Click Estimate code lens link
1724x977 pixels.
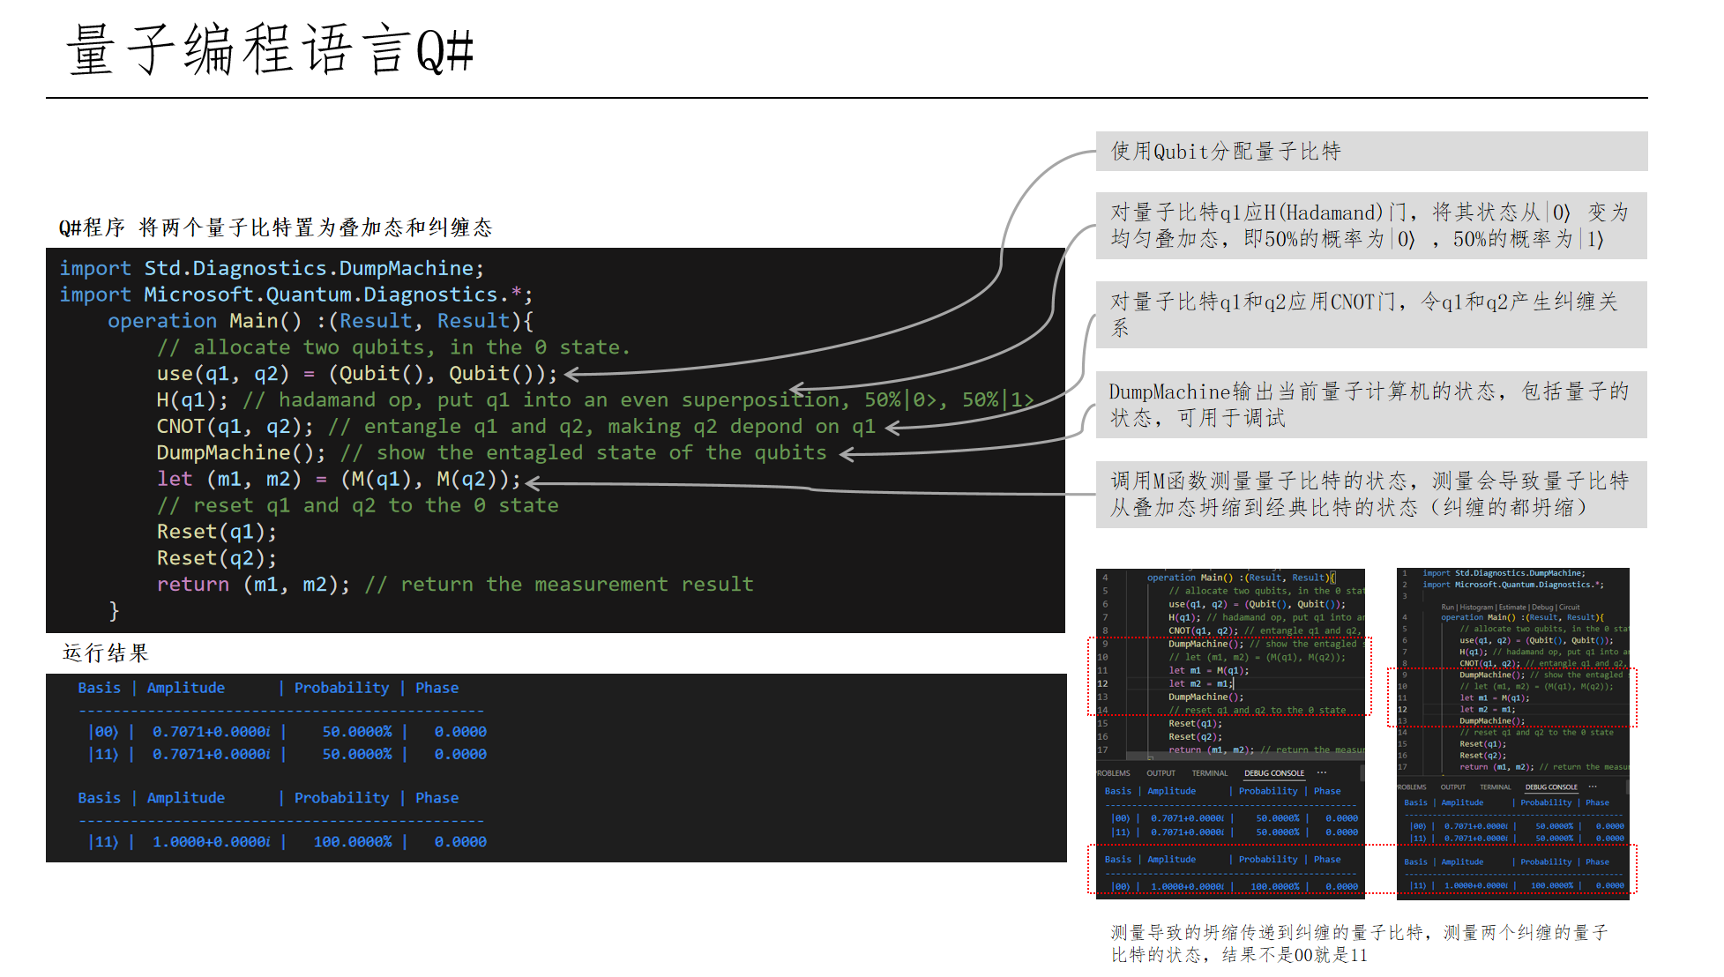tap(1512, 608)
